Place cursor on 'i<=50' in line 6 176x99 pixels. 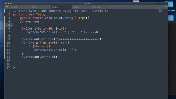coord(48,29)
